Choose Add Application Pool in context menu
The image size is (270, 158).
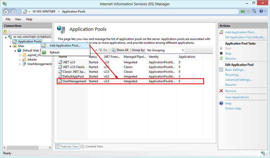[x=65, y=46]
